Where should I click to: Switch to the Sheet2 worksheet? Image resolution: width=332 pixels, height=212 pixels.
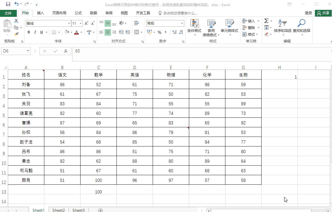(59, 210)
